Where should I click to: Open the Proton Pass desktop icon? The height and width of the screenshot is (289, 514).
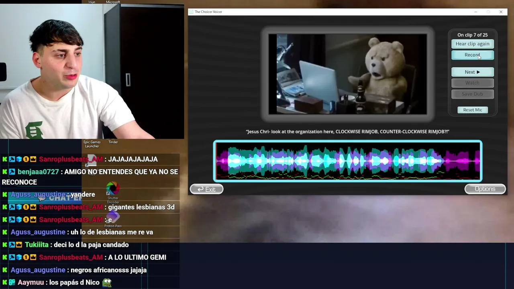pos(113,220)
